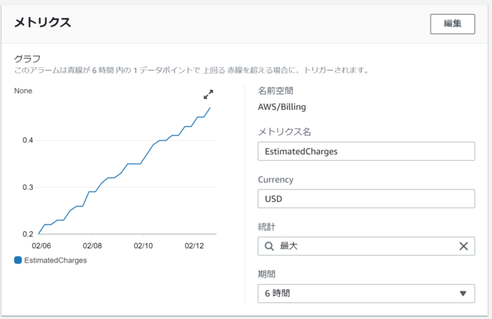Click the 02/06 date on graph axis
The height and width of the screenshot is (319, 492).
coord(41,245)
